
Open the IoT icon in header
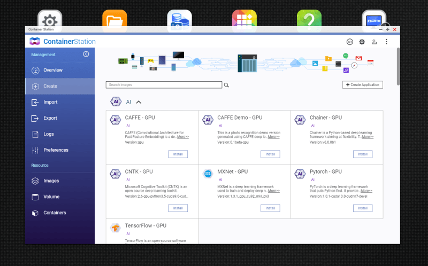point(350,42)
